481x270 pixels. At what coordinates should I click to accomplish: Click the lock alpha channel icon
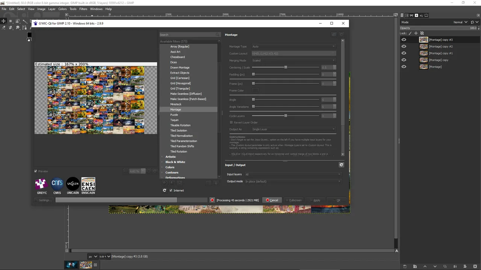422,33
